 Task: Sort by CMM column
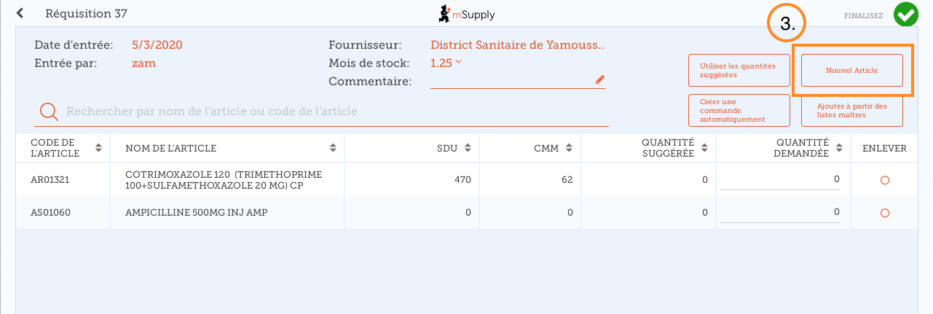569,148
